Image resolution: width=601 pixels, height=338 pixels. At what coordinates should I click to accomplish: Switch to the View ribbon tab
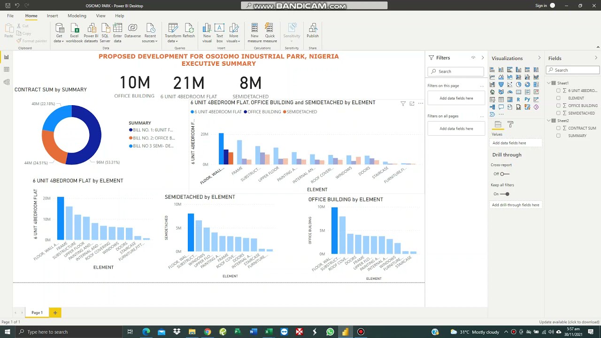pos(101,16)
